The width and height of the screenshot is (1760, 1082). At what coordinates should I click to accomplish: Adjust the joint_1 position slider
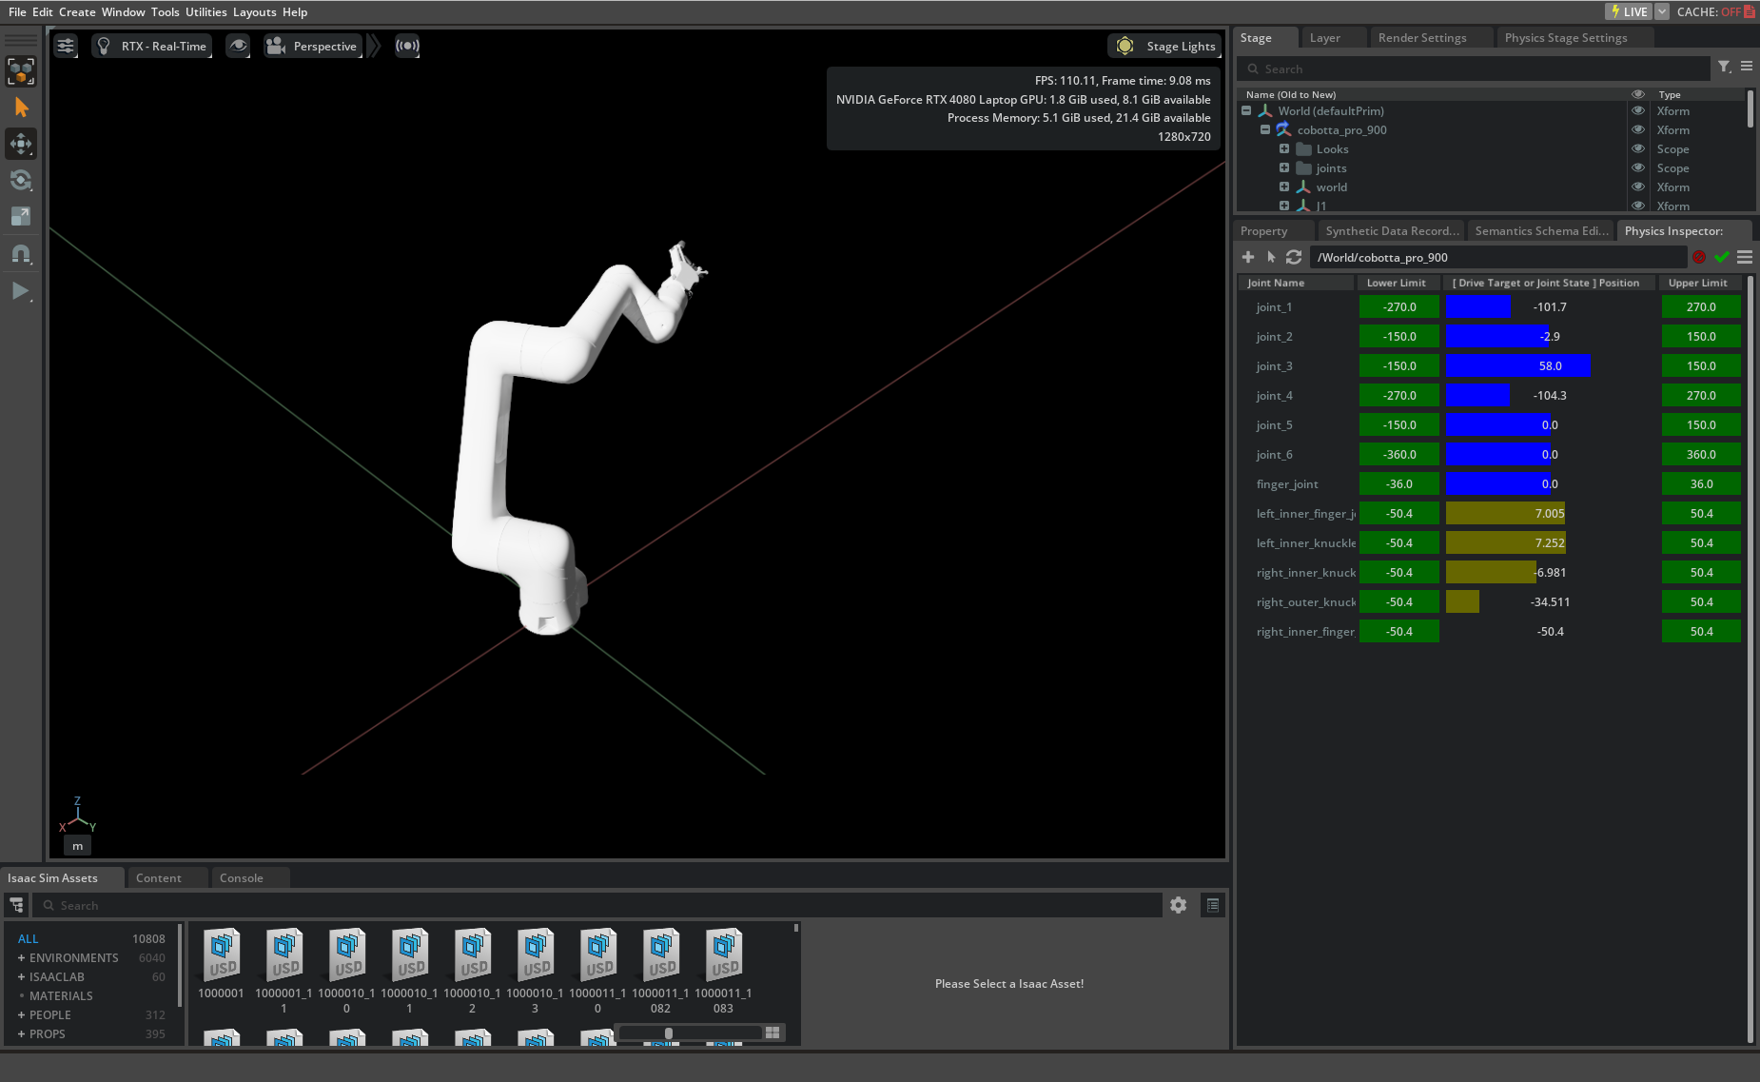coord(1551,306)
